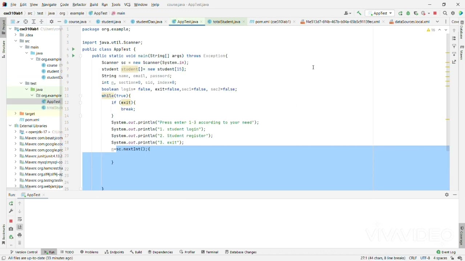Open the Problems tool window

[89, 252]
